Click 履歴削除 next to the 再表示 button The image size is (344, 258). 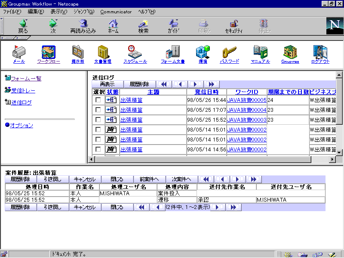pyautogui.click(x=139, y=84)
